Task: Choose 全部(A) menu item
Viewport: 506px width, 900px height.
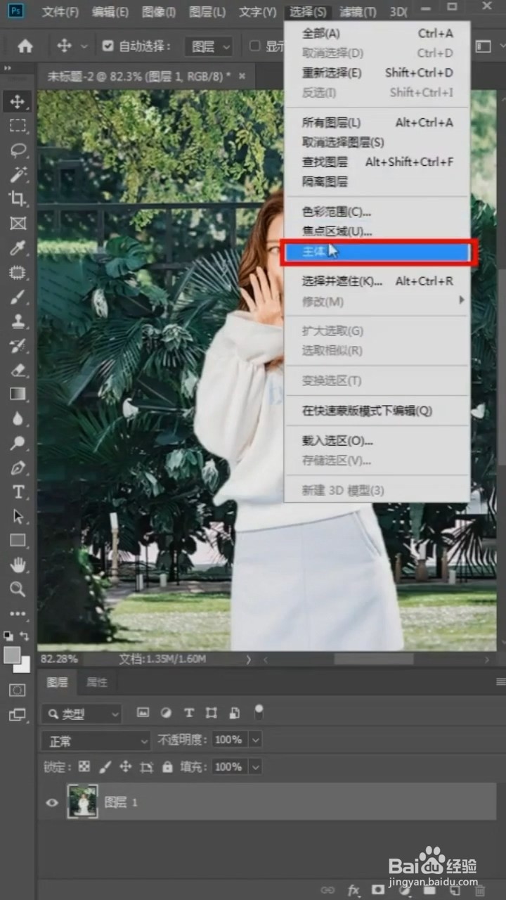Action: click(378, 33)
